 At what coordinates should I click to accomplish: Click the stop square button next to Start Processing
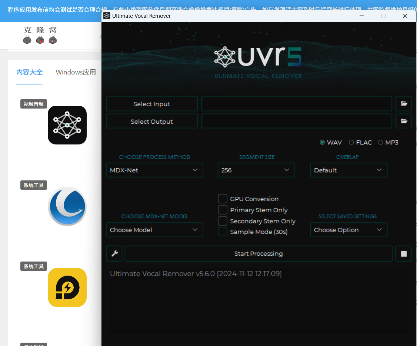click(404, 253)
